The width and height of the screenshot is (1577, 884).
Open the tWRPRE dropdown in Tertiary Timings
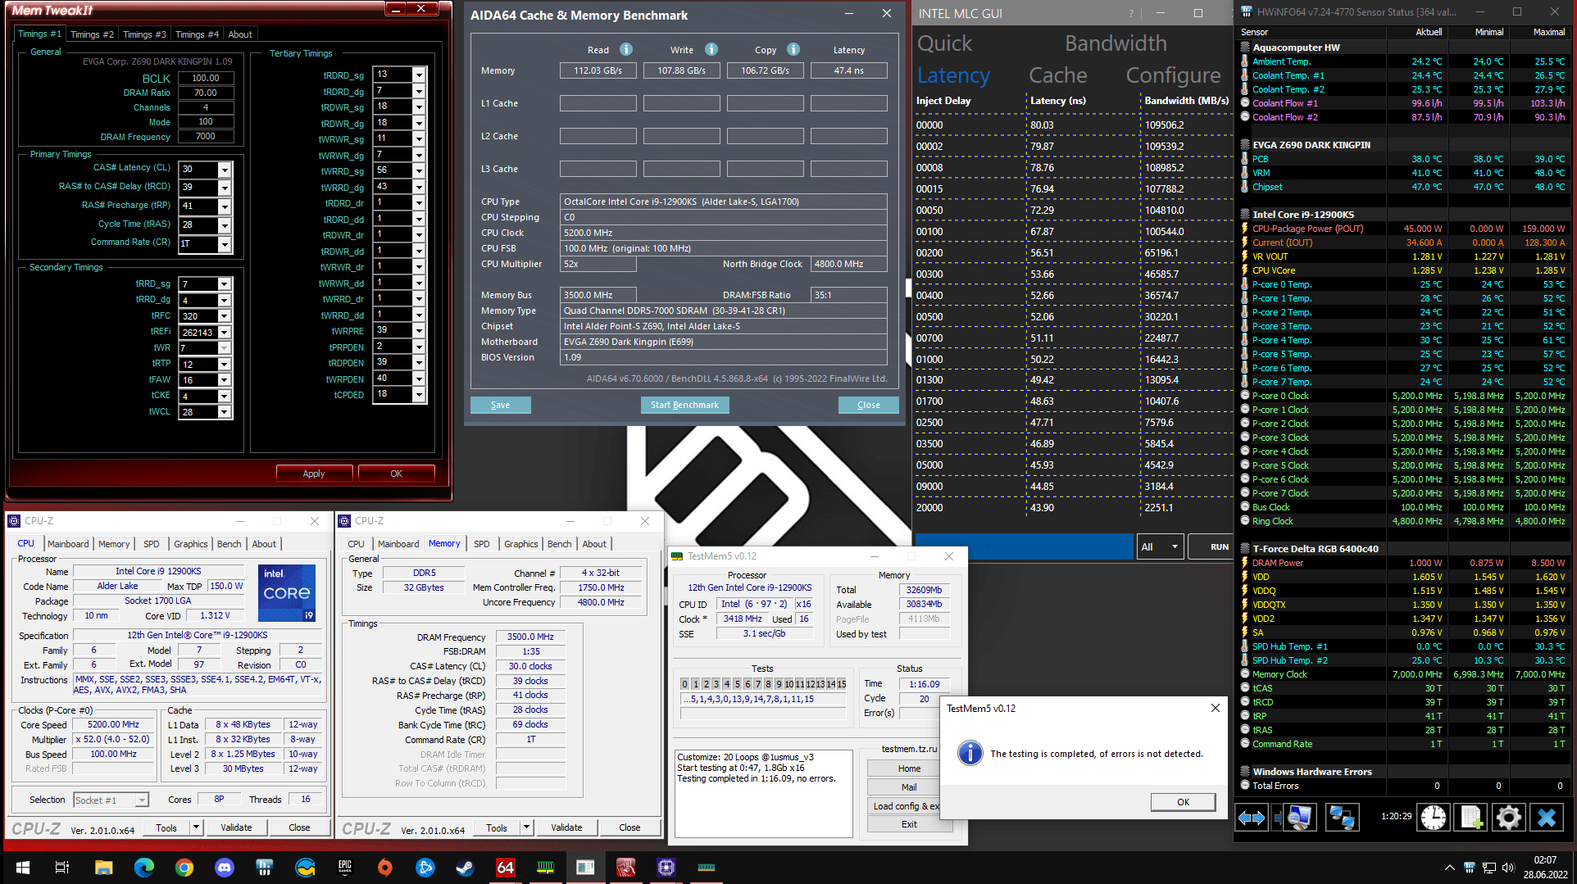[x=419, y=330]
